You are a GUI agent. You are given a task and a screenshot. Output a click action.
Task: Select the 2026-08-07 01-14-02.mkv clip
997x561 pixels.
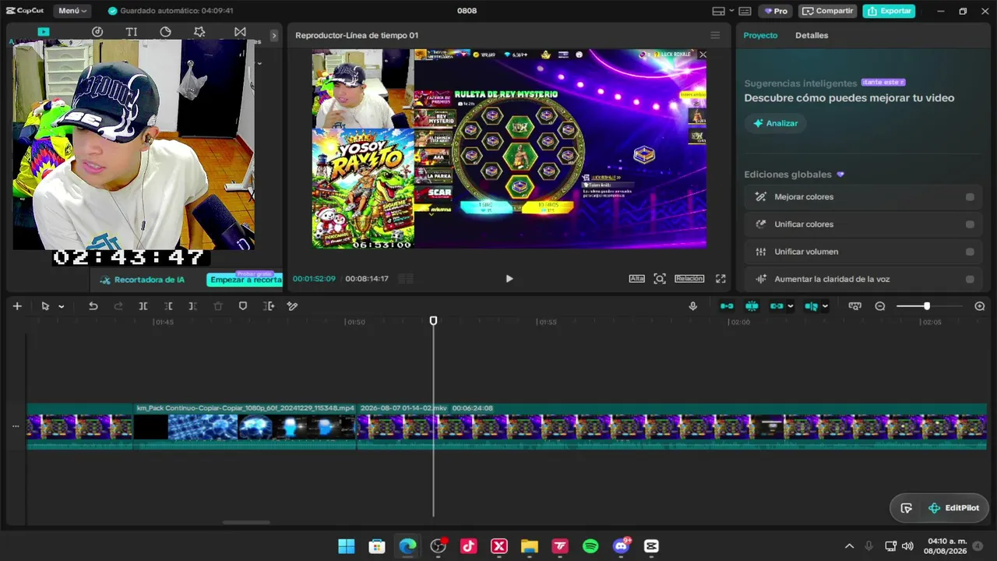671,425
